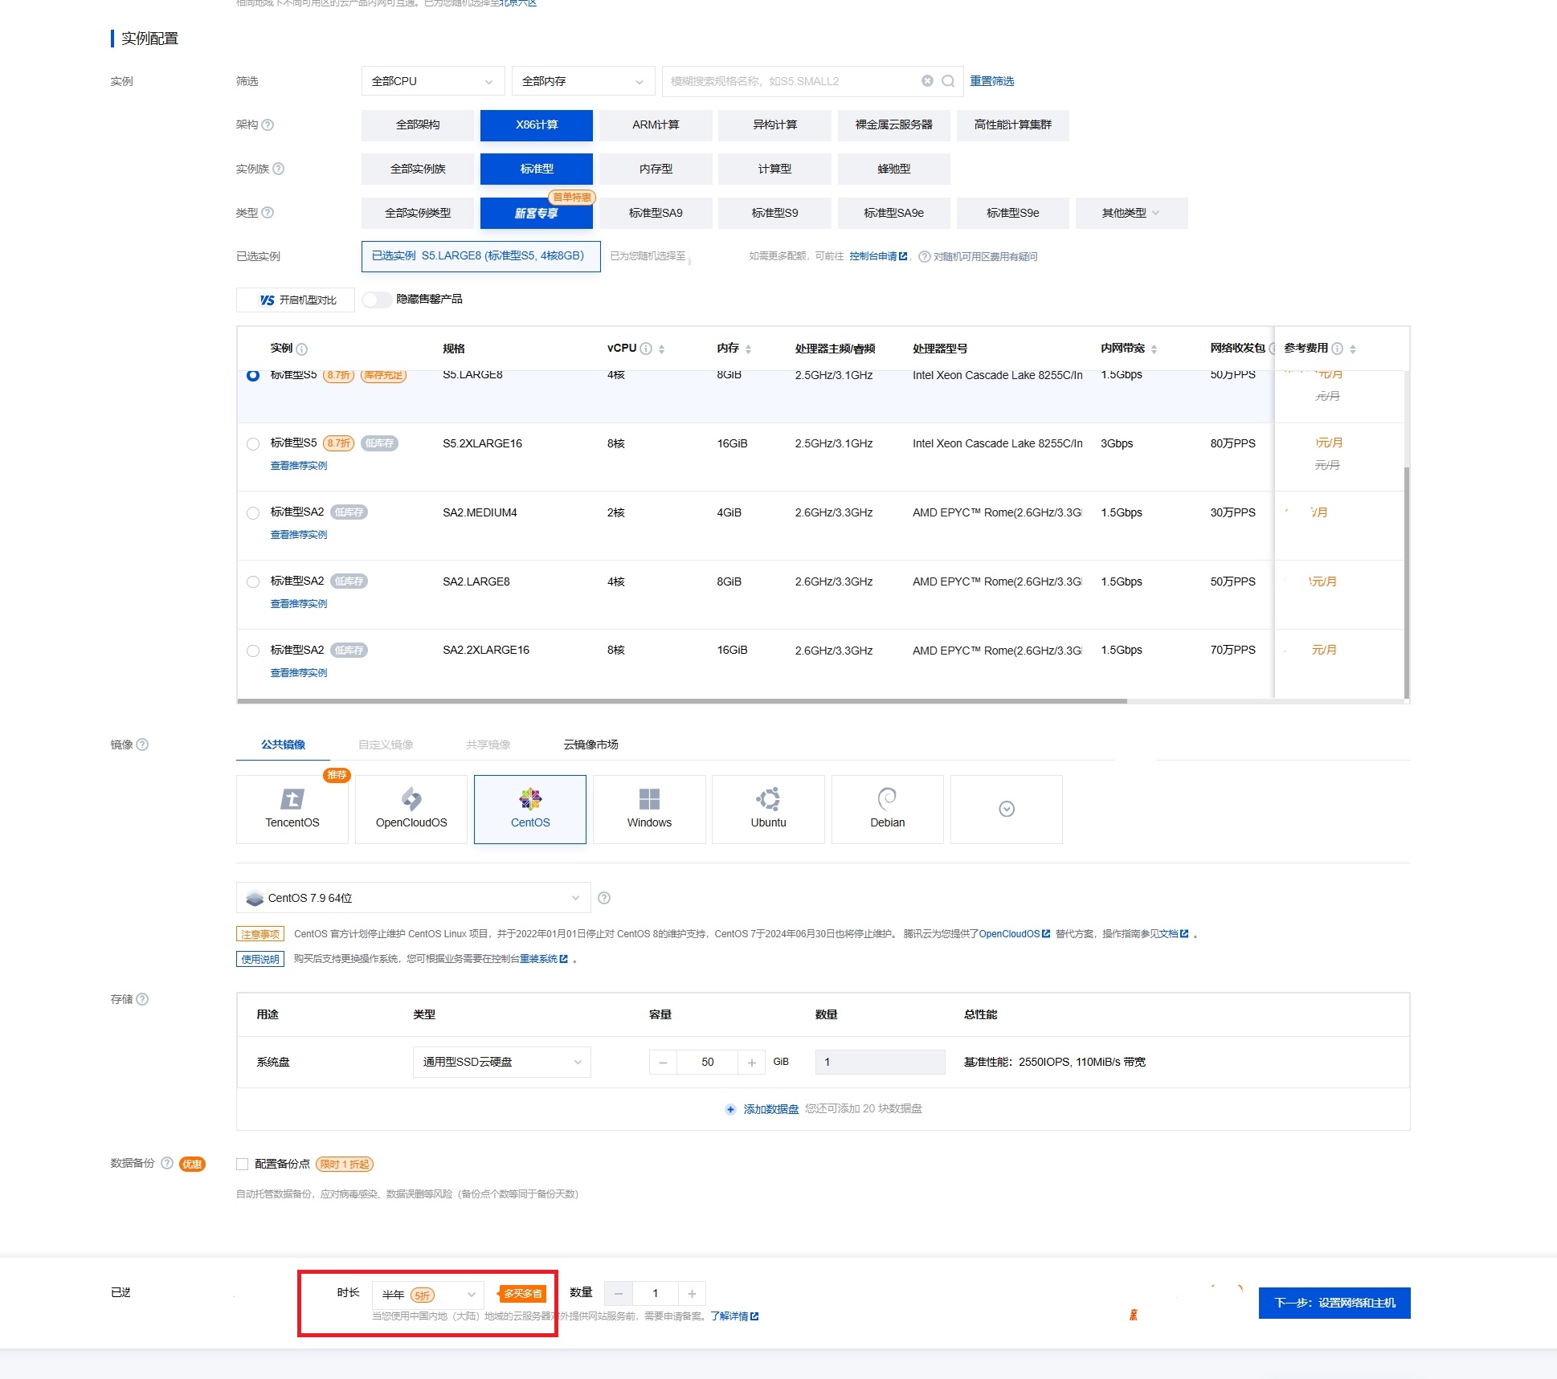Image resolution: width=1557 pixels, height=1379 pixels.
Task: Expand more image options chevron tile
Action: point(1007,809)
